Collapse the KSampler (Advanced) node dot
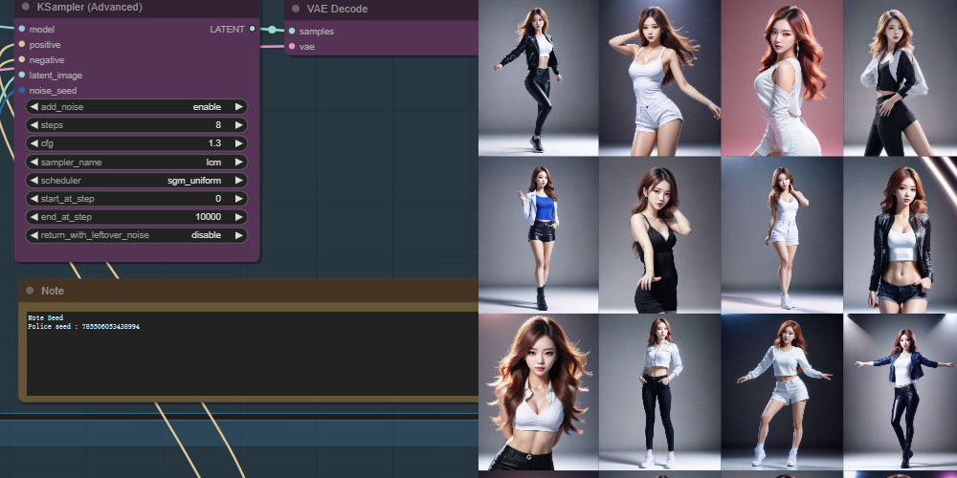957x478 pixels. click(26, 8)
